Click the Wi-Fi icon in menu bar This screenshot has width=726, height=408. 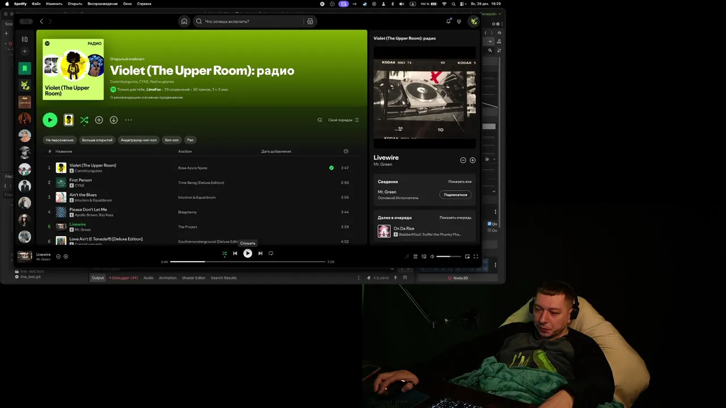(445, 4)
